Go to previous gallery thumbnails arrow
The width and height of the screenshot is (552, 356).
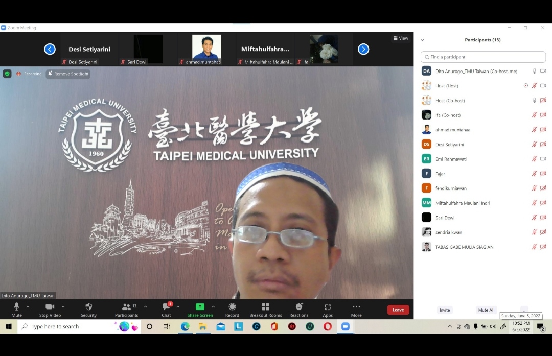tap(50, 49)
